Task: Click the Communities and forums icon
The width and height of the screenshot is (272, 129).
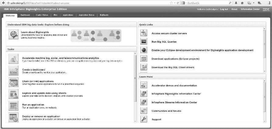Action: pos(144,111)
